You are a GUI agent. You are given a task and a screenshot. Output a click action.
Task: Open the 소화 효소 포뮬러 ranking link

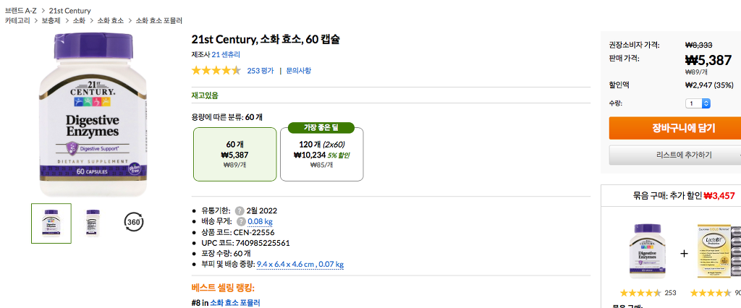click(234, 302)
